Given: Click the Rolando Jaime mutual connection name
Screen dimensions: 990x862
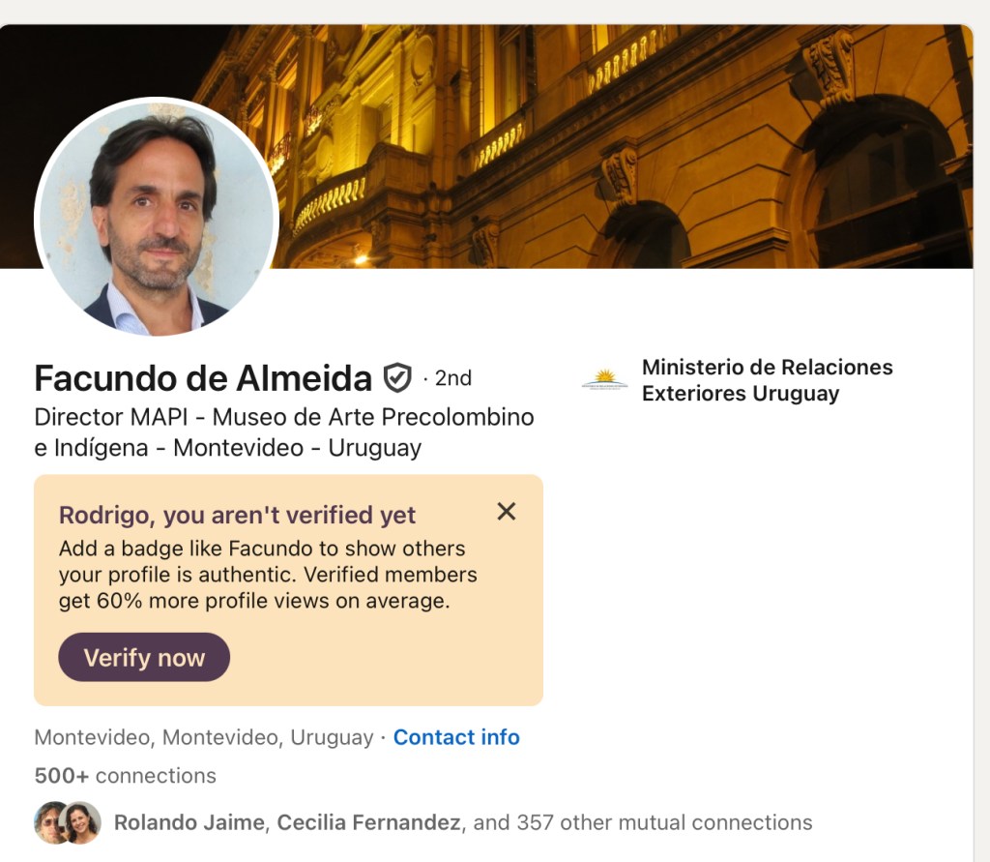Looking at the screenshot, I should (x=189, y=822).
